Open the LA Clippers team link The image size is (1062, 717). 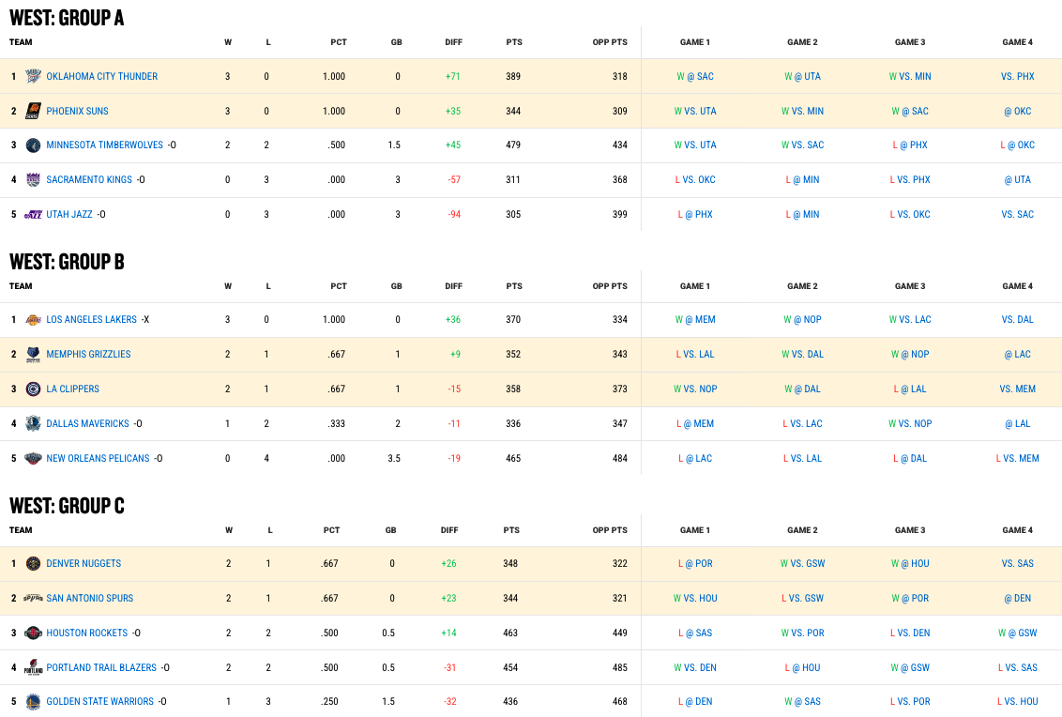tap(72, 389)
